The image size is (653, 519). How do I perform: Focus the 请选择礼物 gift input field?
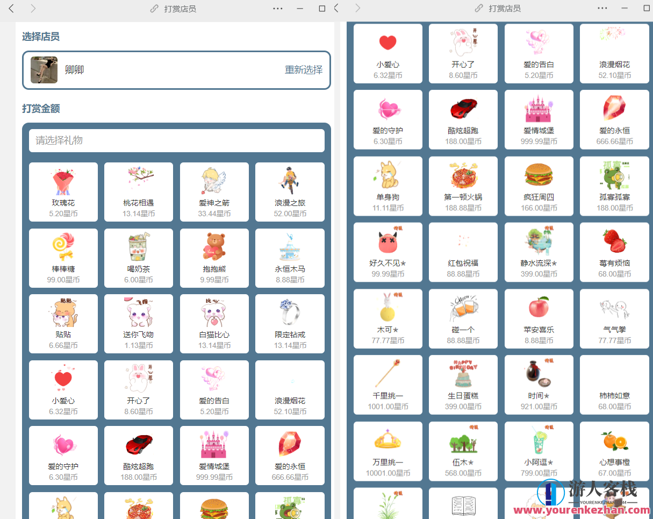[x=177, y=140]
